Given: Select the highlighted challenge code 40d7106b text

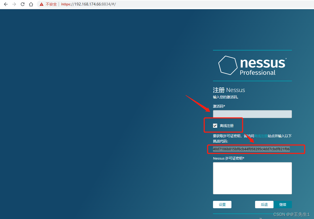Looking at the screenshot, I should point(251,149).
